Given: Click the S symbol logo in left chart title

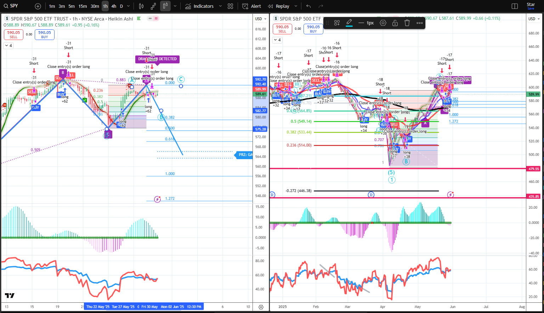Looking at the screenshot, I should coord(7,19).
